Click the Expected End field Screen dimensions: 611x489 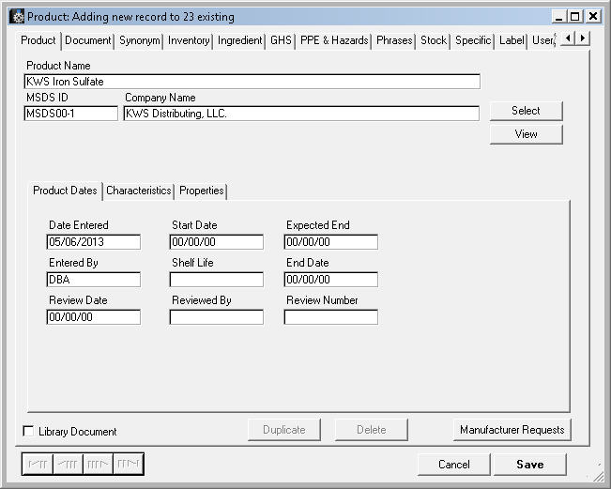pyautogui.click(x=330, y=242)
